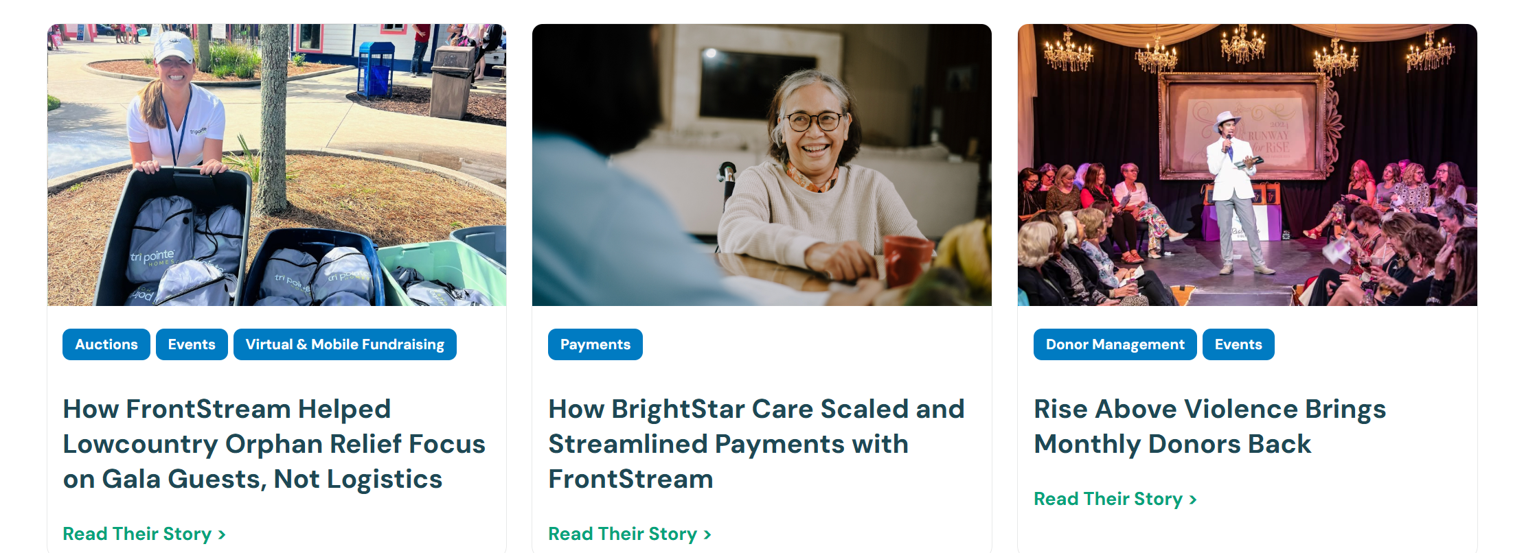
Task: Click the chevron arrow after Rise Above Violence's Read Their Story
Action: tap(1192, 499)
